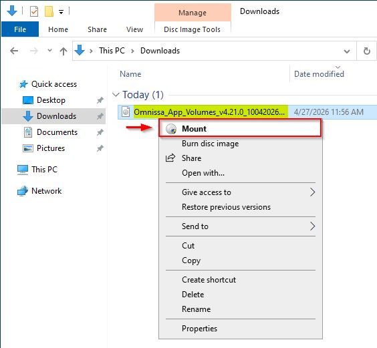Image resolution: width=377 pixels, height=348 pixels.
Task: Select the Manage contextual tab header
Action: tap(193, 13)
